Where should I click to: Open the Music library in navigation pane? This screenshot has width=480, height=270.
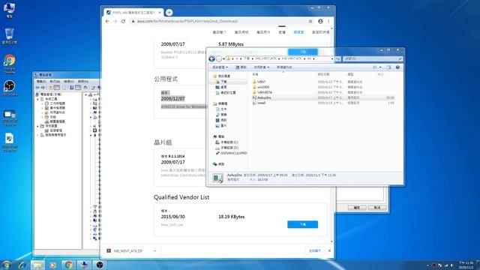pos(221,115)
